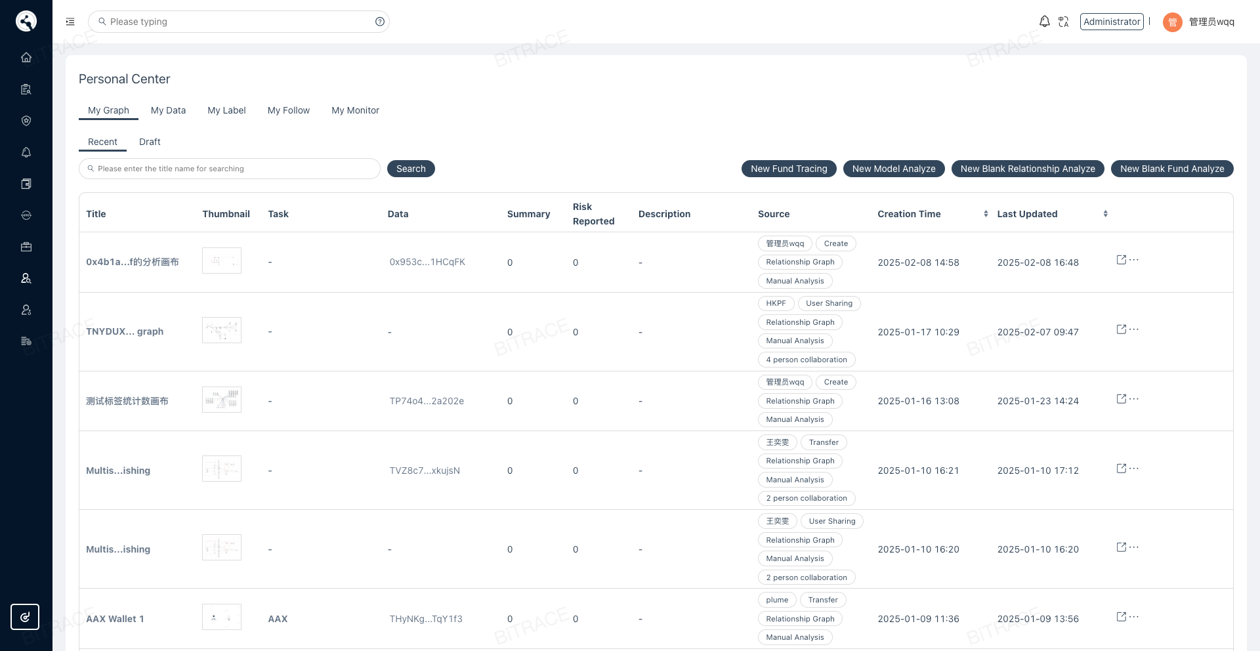Open the TNYDUX graph row in a new window
This screenshot has height=651, width=1260.
(1122, 329)
